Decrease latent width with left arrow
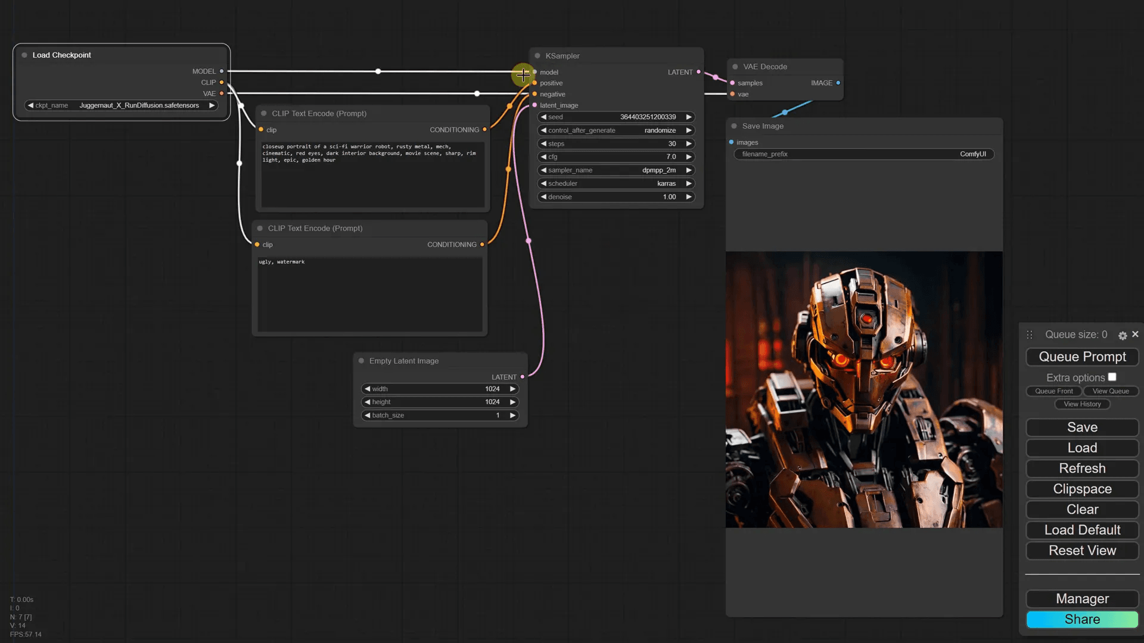This screenshot has width=1144, height=643. (368, 389)
